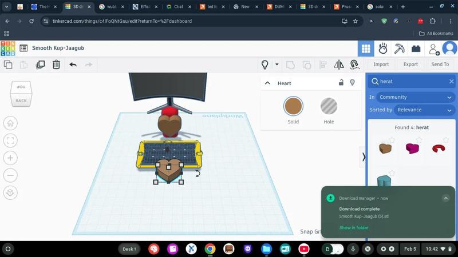Click the Ungroup shapes icon
This screenshot has height=257, width=458.
[x=307, y=65]
